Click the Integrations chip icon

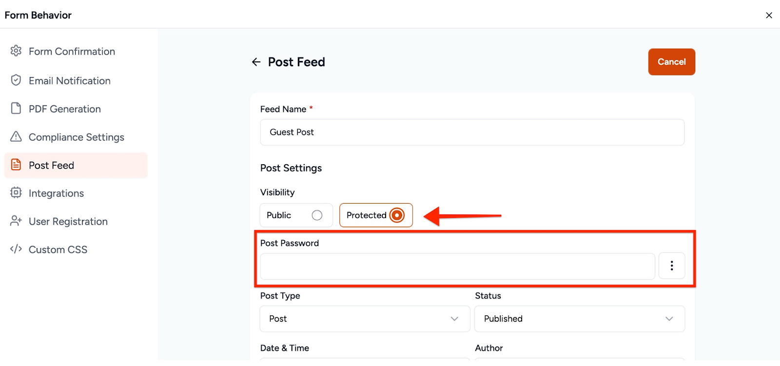coord(16,193)
